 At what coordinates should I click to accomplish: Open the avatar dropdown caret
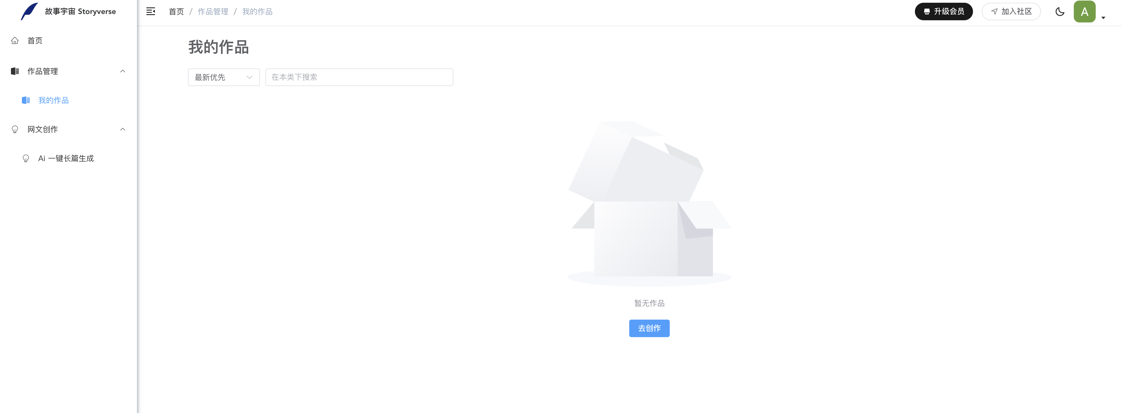point(1103,18)
